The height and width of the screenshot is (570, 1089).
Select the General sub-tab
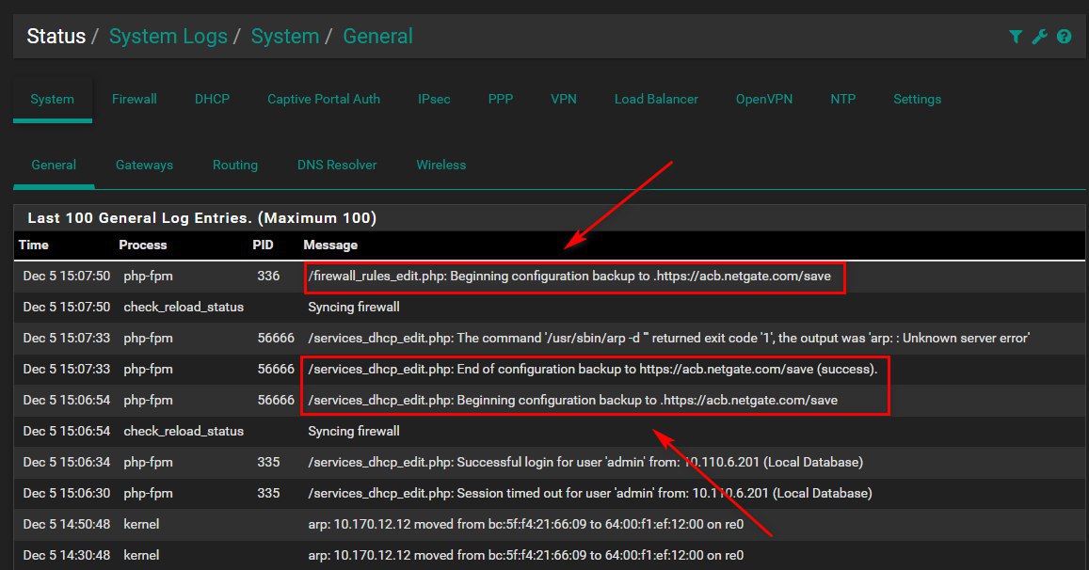click(54, 166)
